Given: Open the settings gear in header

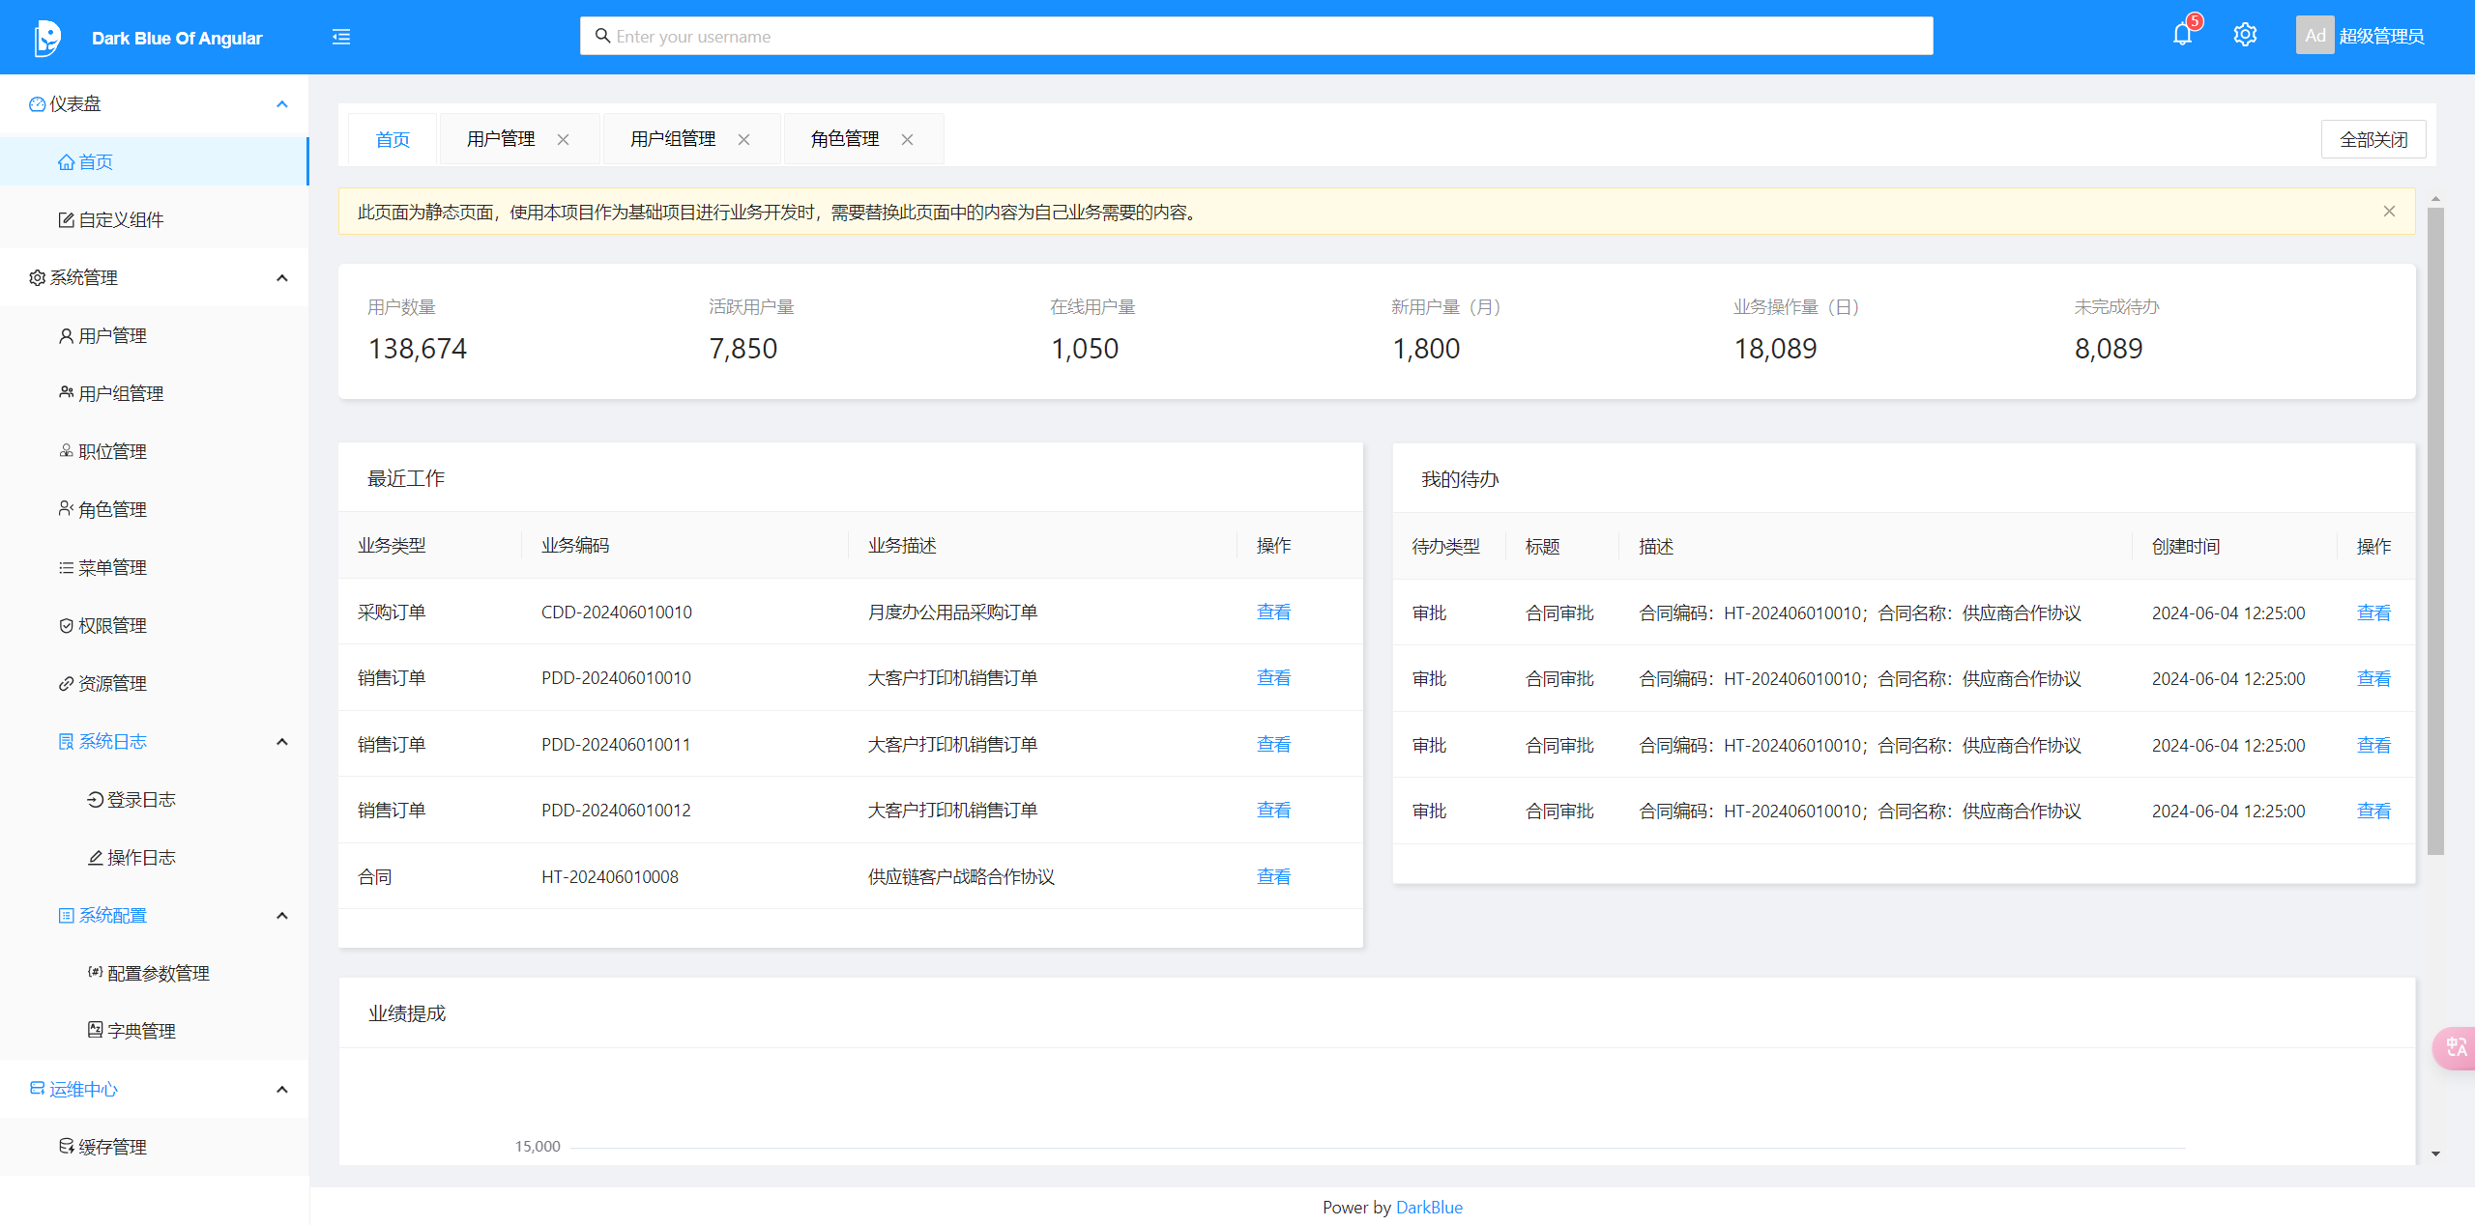Looking at the screenshot, I should pos(2245,36).
